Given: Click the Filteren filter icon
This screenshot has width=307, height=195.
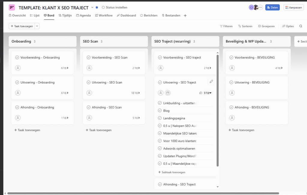Looking at the screenshot, I should tap(221, 26).
